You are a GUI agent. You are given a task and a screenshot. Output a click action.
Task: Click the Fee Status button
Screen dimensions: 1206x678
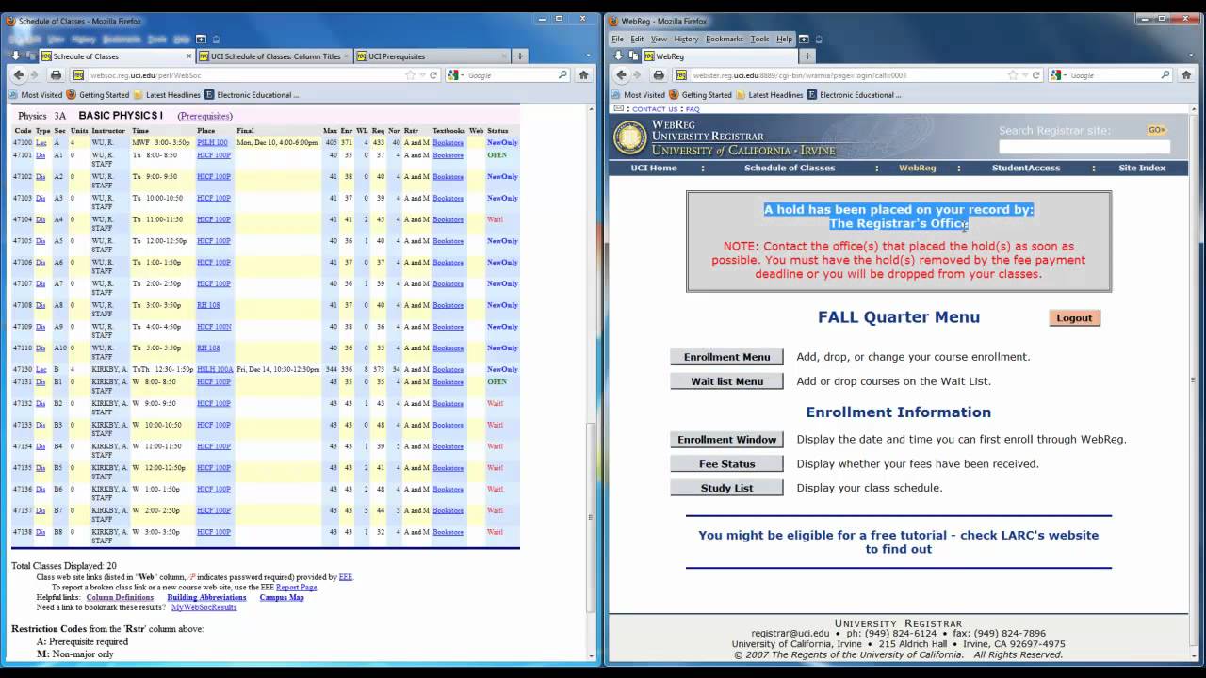pos(726,464)
